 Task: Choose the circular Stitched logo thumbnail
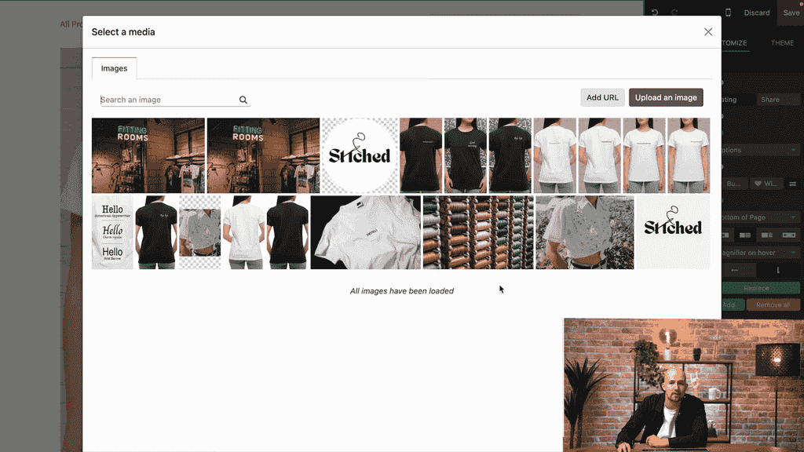coord(359,155)
